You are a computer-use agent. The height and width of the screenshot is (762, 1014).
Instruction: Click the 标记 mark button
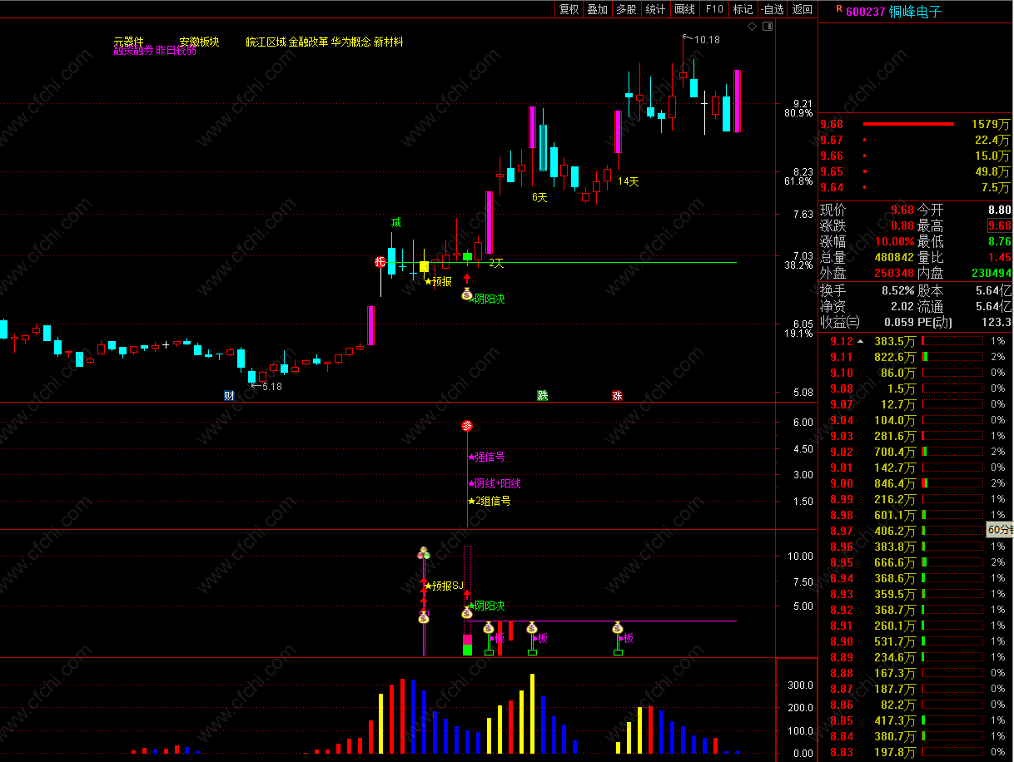click(x=743, y=9)
